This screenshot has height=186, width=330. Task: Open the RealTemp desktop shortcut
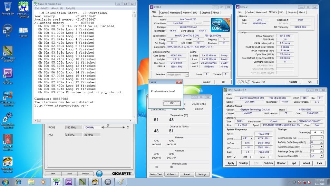pos(7,162)
